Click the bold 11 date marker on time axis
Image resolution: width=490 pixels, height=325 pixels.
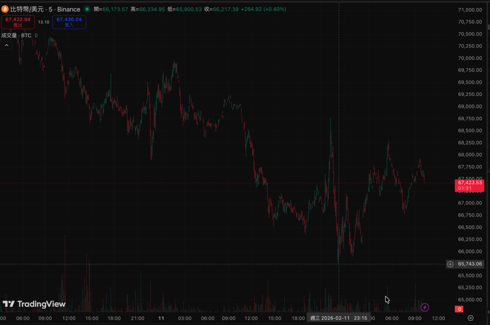click(x=161, y=318)
